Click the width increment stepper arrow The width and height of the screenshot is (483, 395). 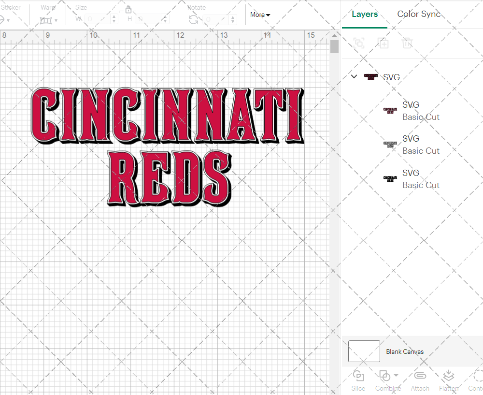tap(114, 17)
